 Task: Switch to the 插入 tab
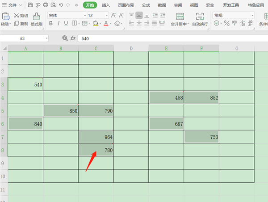(106, 5)
